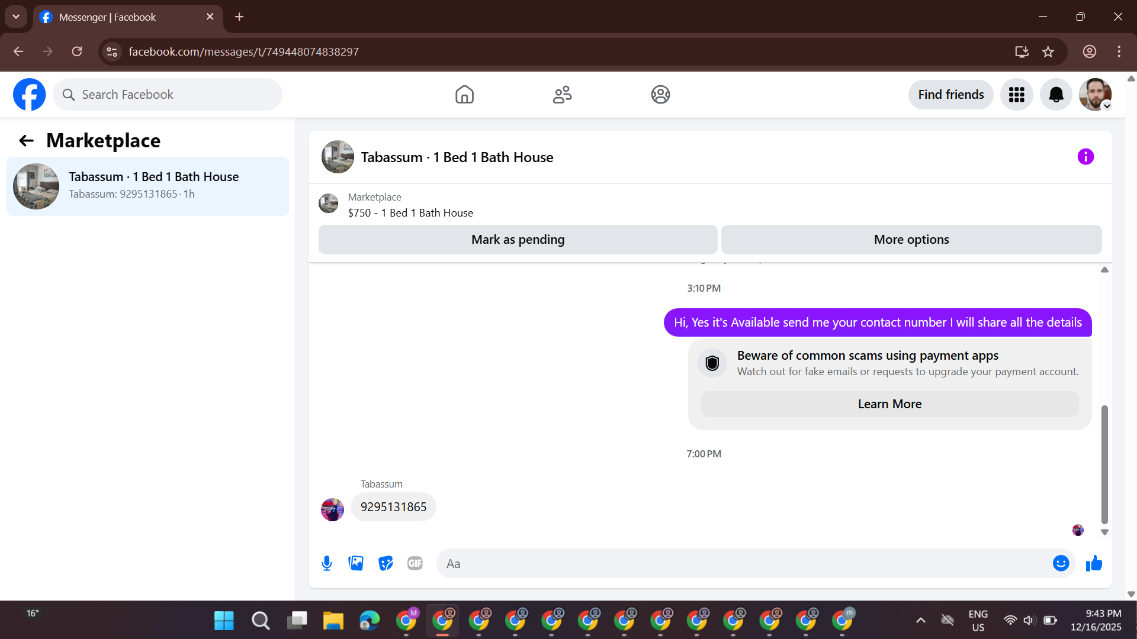Click the Find friends button
1137x639 pixels.
951,95
